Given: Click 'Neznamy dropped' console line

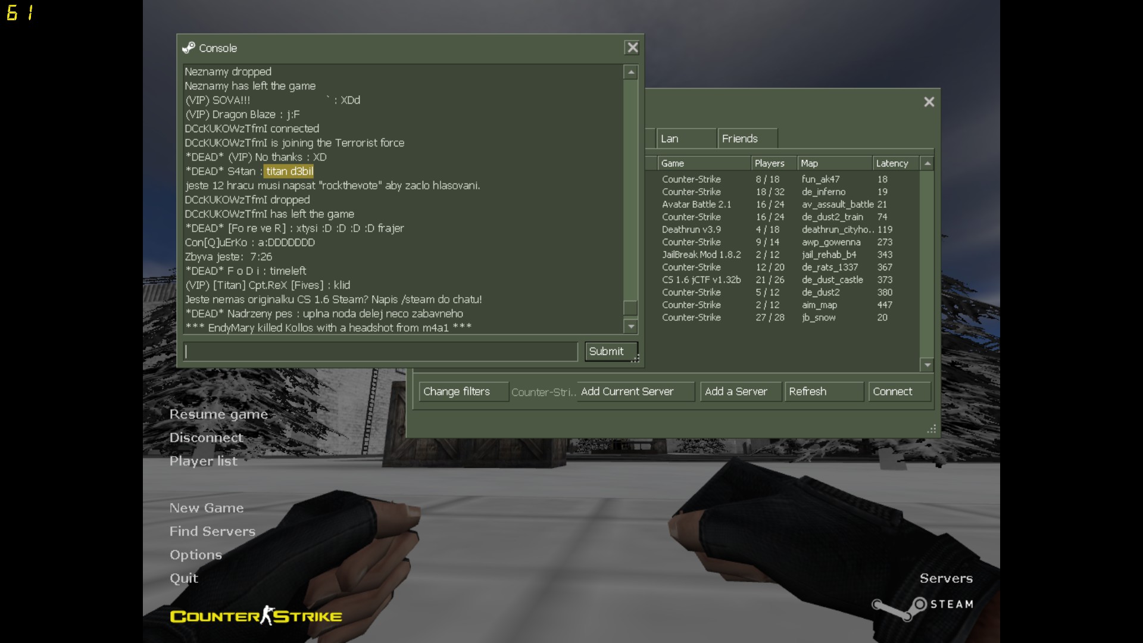Looking at the screenshot, I should click(x=228, y=71).
